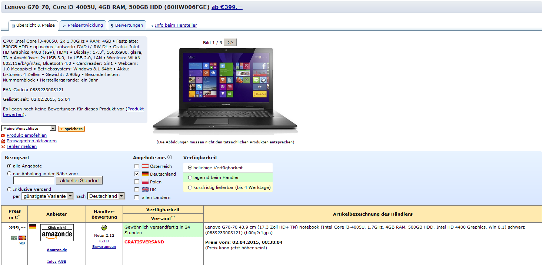Click the Händler-Bewertung column header
Image resolution: width=543 pixels, height=266 pixels.
click(104, 214)
